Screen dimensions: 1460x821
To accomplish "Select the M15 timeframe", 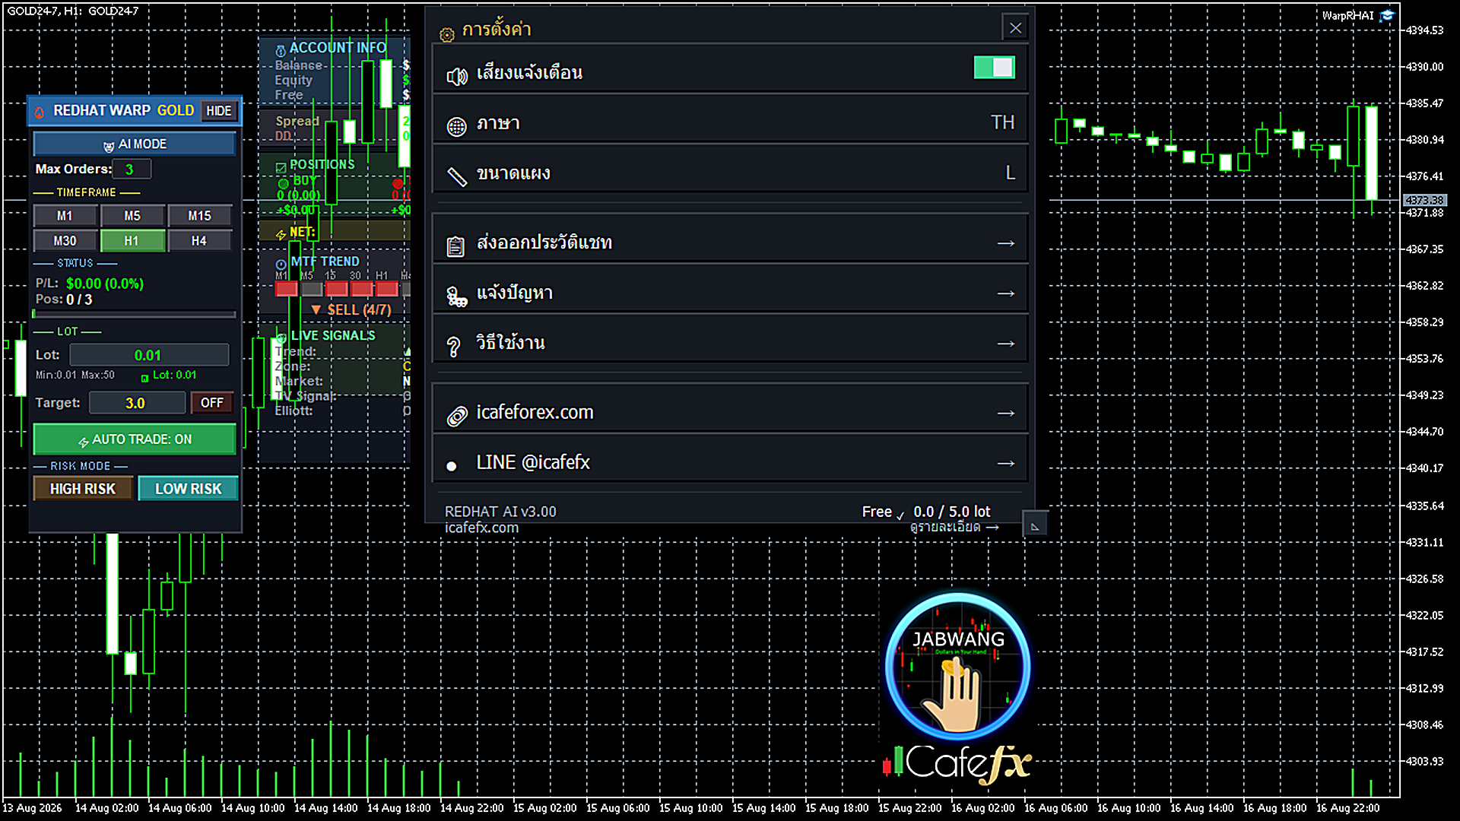I will coord(199,216).
